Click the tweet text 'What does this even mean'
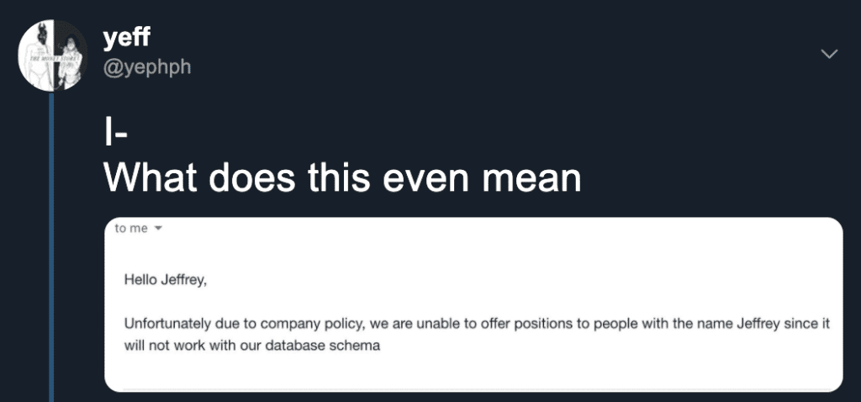 point(342,177)
